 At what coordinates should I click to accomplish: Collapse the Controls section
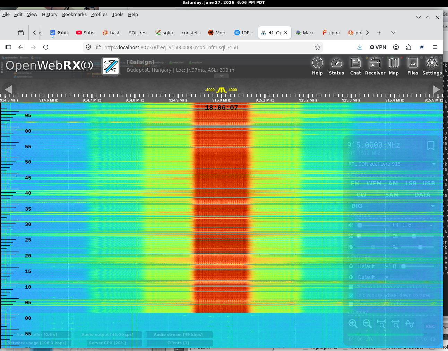(359, 215)
